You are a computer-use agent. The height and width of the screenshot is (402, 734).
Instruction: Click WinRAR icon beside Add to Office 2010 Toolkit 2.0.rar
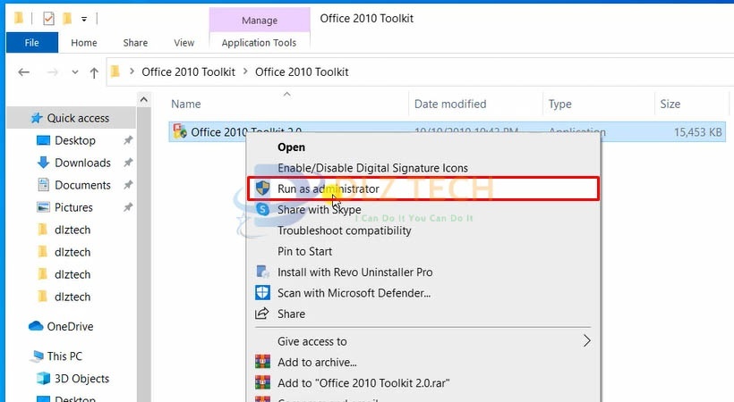point(262,383)
